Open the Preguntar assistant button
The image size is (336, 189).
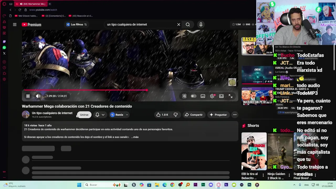click(x=218, y=115)
